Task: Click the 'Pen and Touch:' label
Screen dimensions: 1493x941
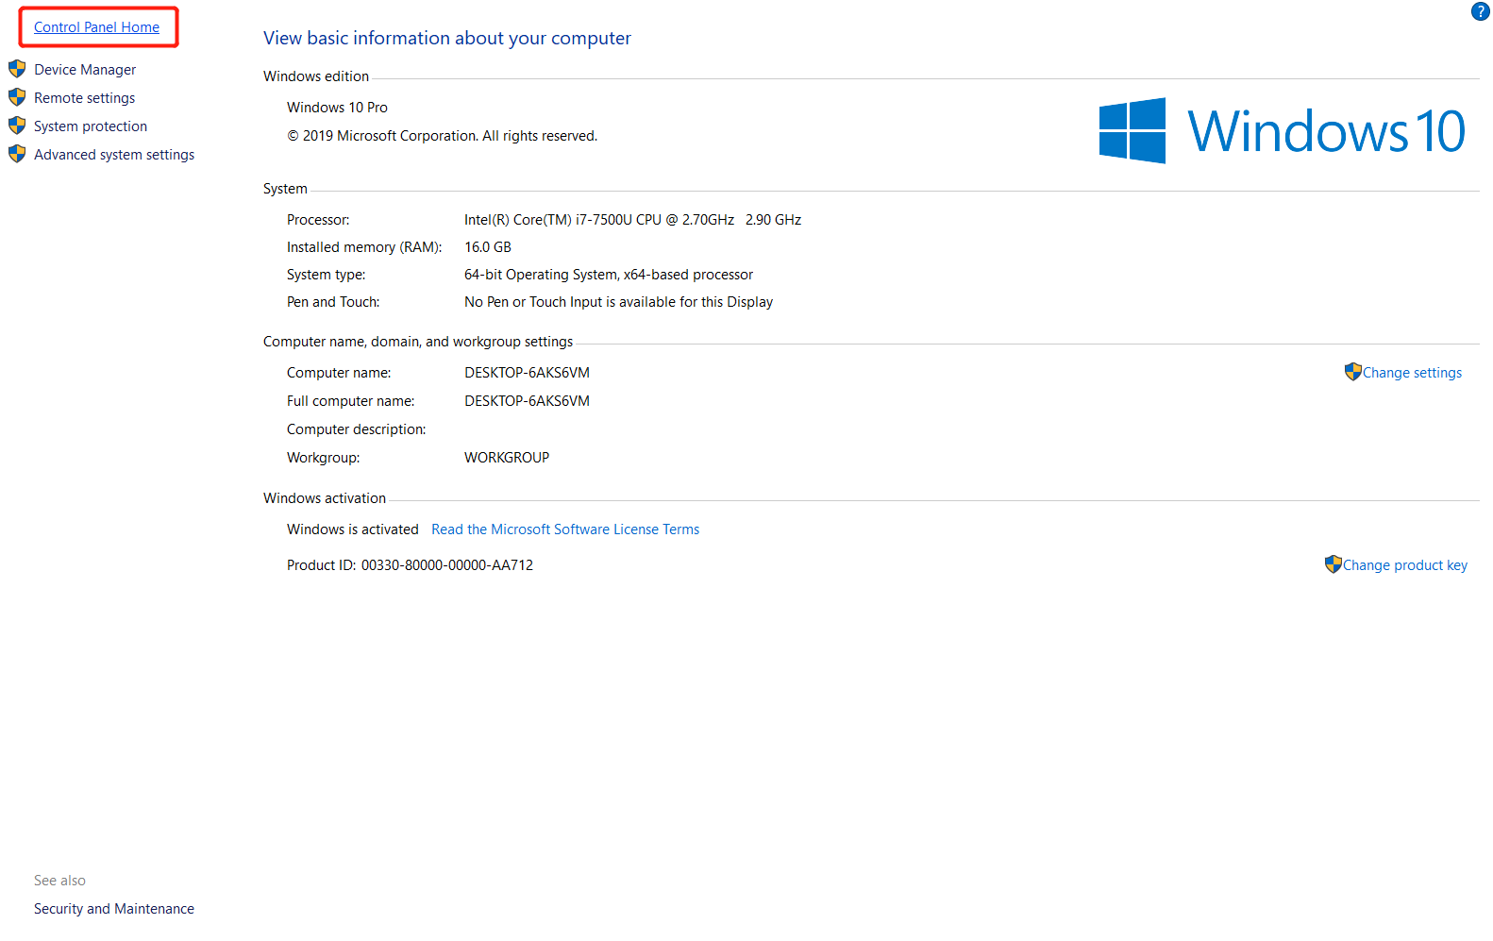Action: 333,302
